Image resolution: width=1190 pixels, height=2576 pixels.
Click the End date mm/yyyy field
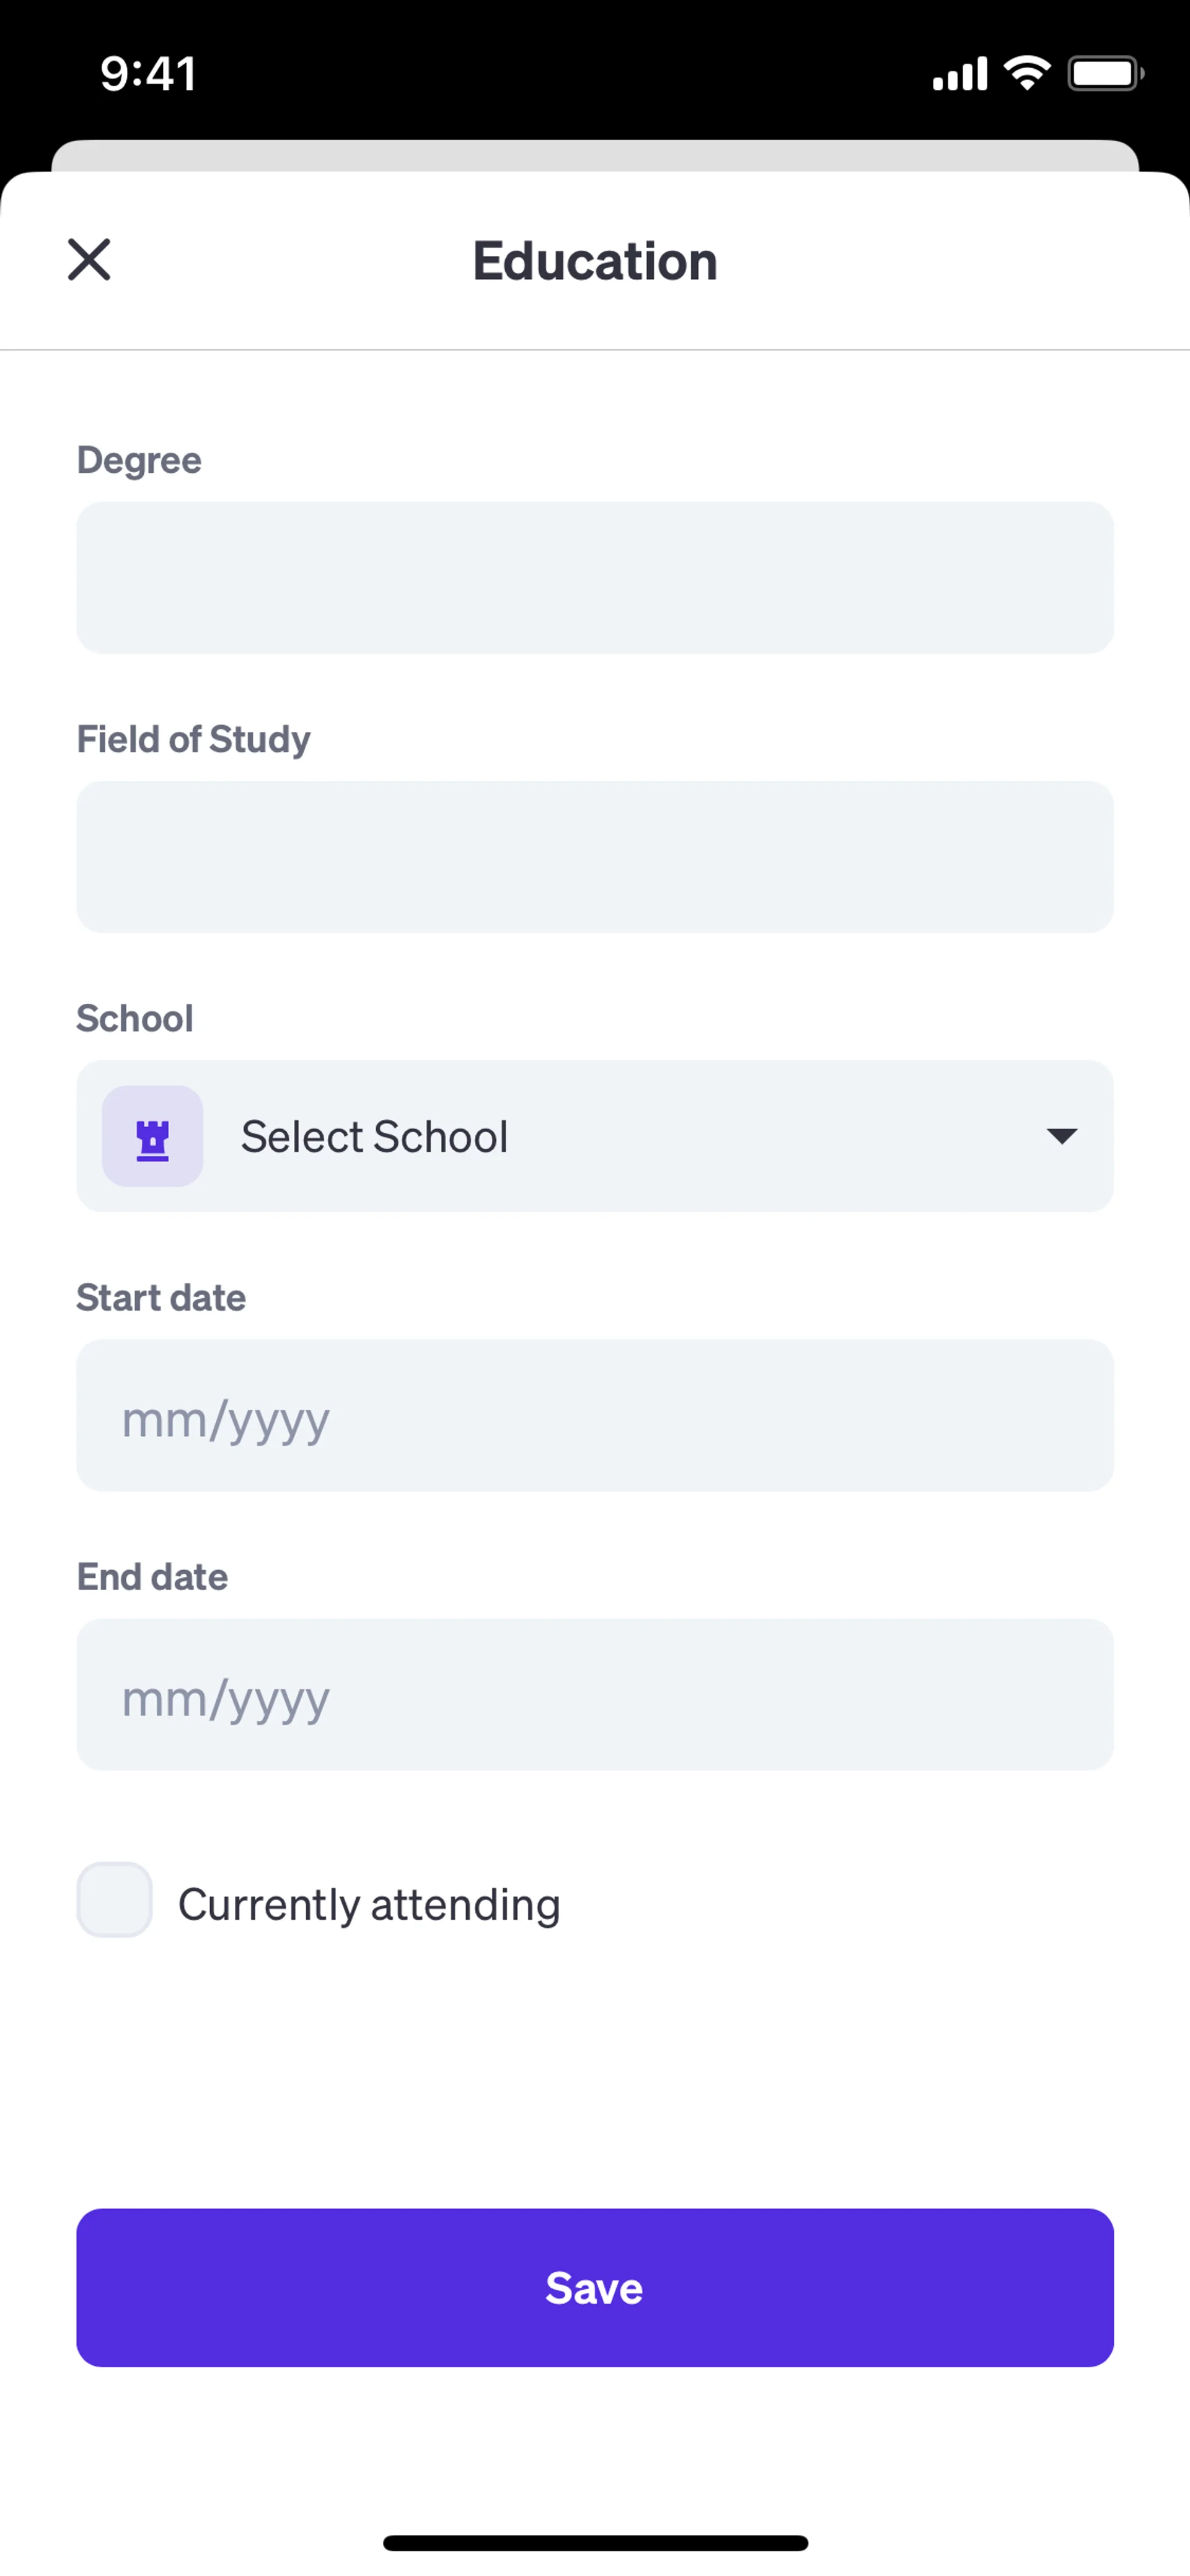click(595, 1695)
